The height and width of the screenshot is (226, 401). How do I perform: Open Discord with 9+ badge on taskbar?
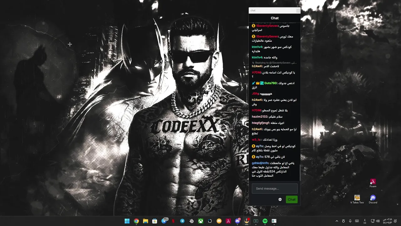(237, 221)
